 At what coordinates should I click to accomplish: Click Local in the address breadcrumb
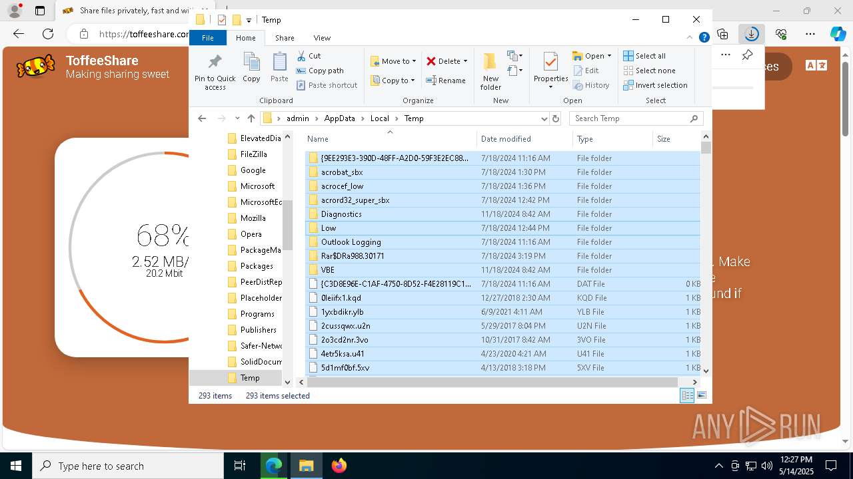tap(379, 118)
